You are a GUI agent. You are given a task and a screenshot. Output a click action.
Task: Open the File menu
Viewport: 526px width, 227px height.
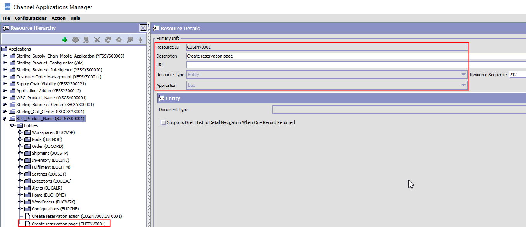[x=6, y=18]
